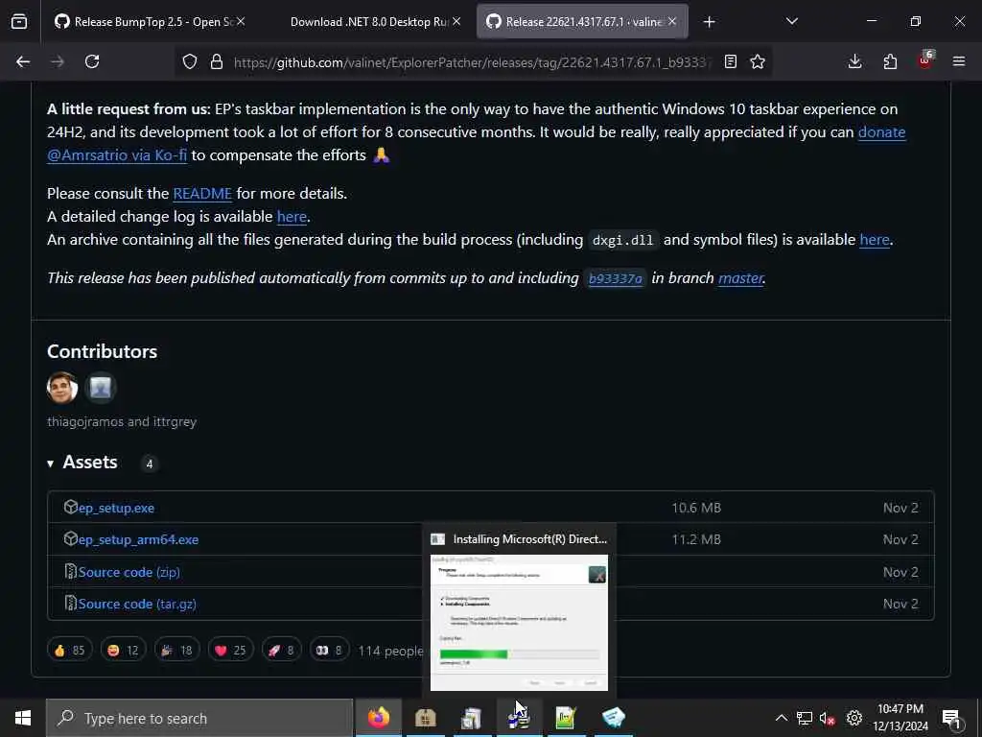Open the clock showing 10:47 PM

click(x=900, y=718)
